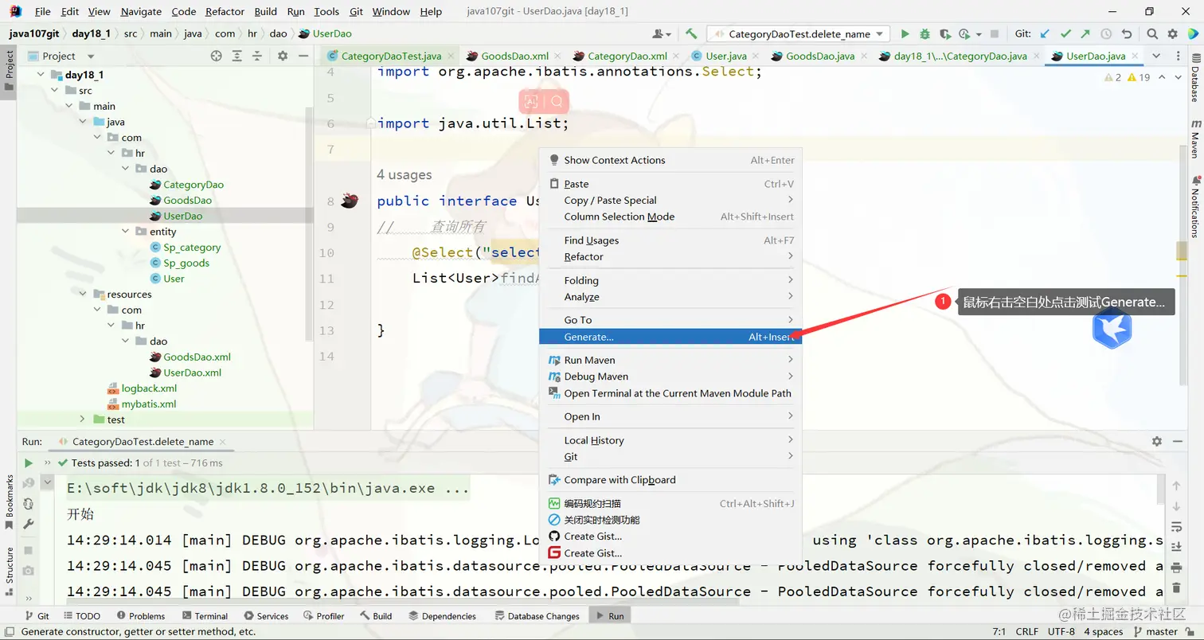Open IDE settings gear in top toolbar
Screen dimensions: 1204x640
pos(1172,33)
